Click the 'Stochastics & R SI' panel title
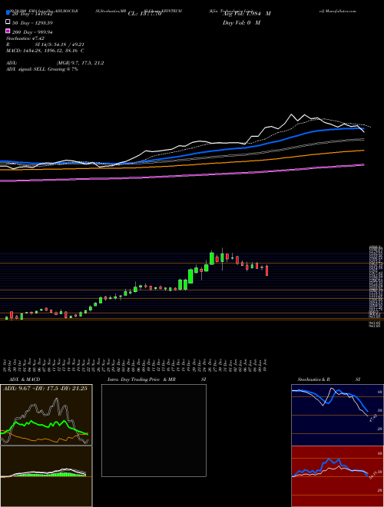Image resolution: width=384 pixels, height=507 pixels. click(329, 379)
